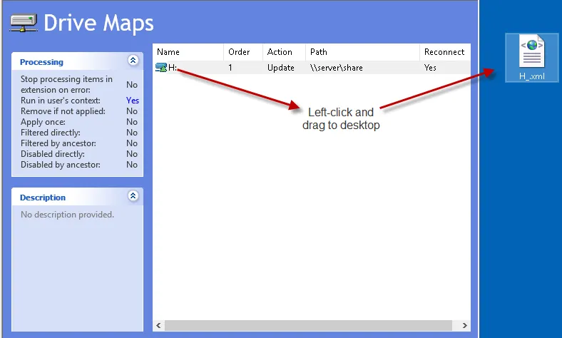562x338 pixels.
Task: Click the Description panel title
Action: [x=43, y=198]
